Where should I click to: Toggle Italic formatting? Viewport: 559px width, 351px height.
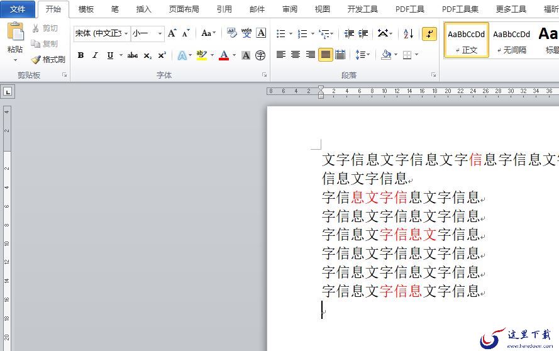(95, 55)
